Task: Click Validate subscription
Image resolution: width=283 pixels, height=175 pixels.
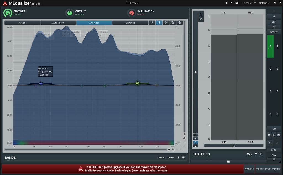Action: pyautogui.click(x=268, y=169)
